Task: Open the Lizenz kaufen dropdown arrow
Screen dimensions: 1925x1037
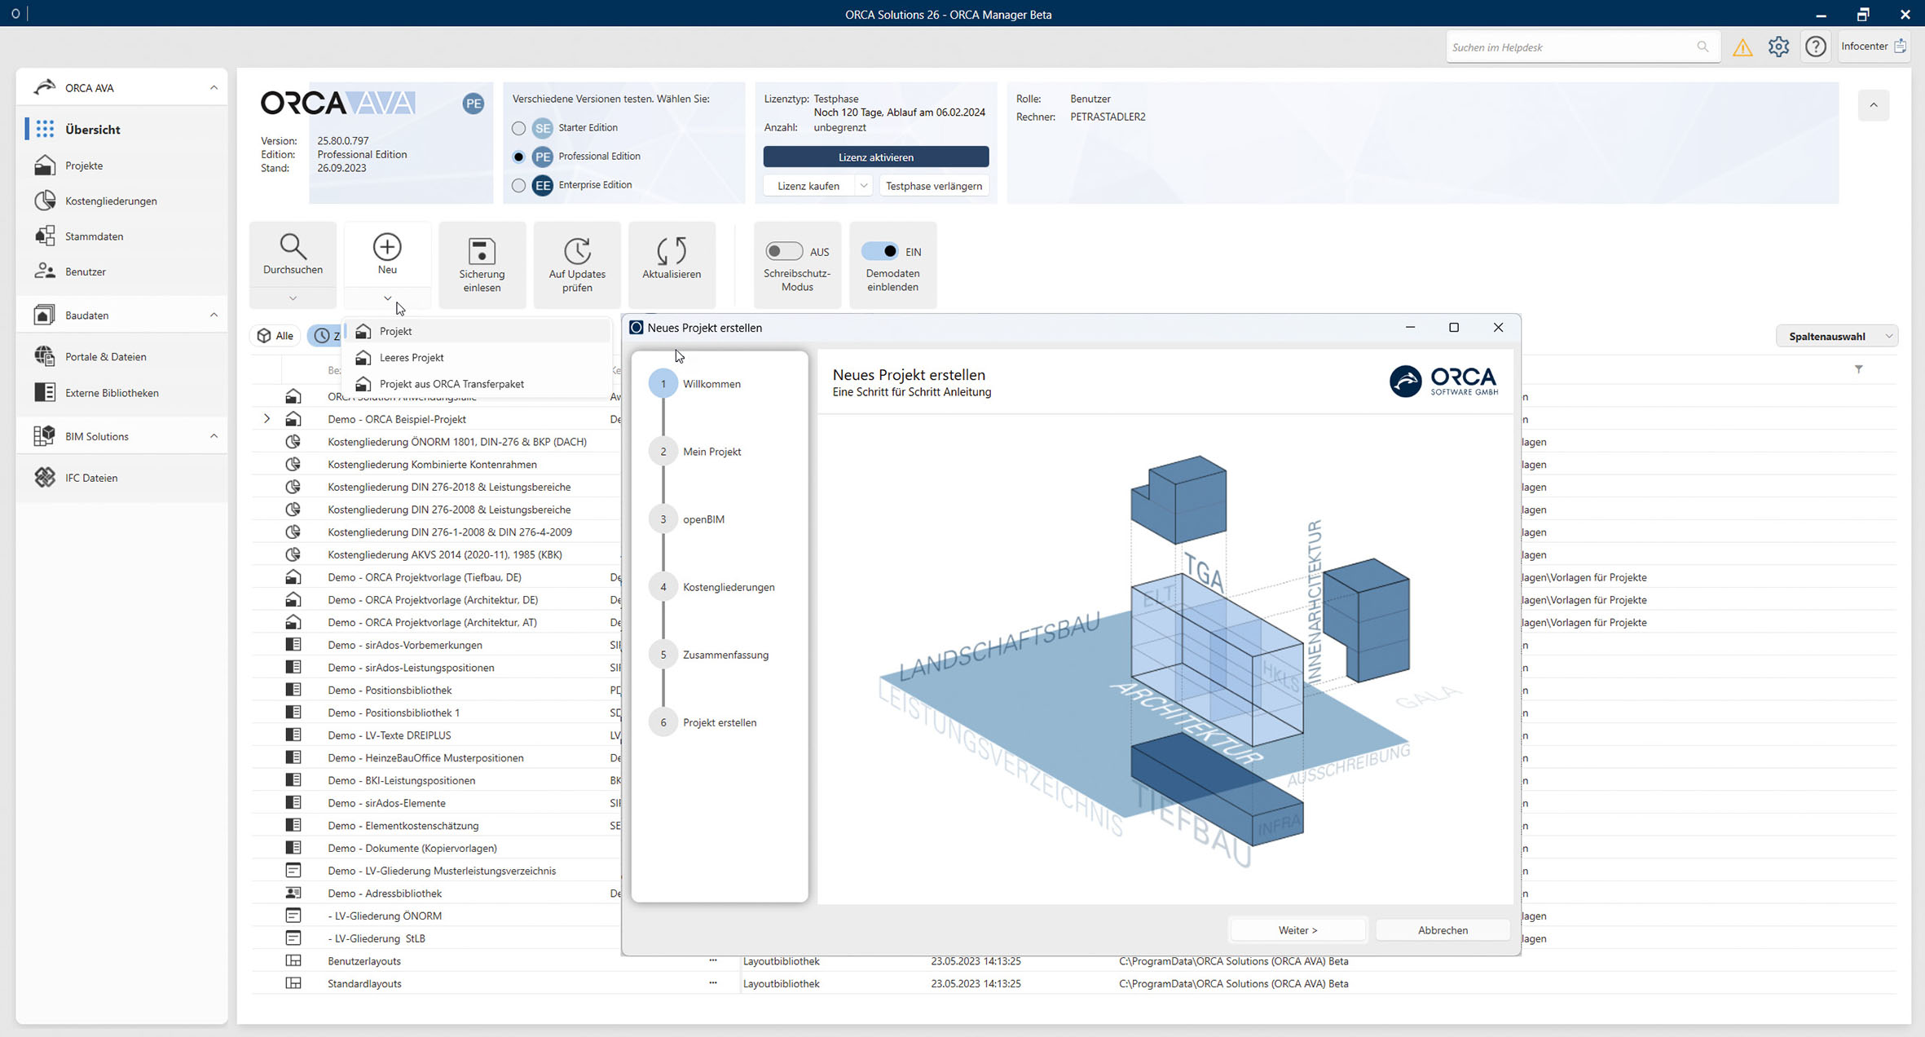Action: [863, 186]
